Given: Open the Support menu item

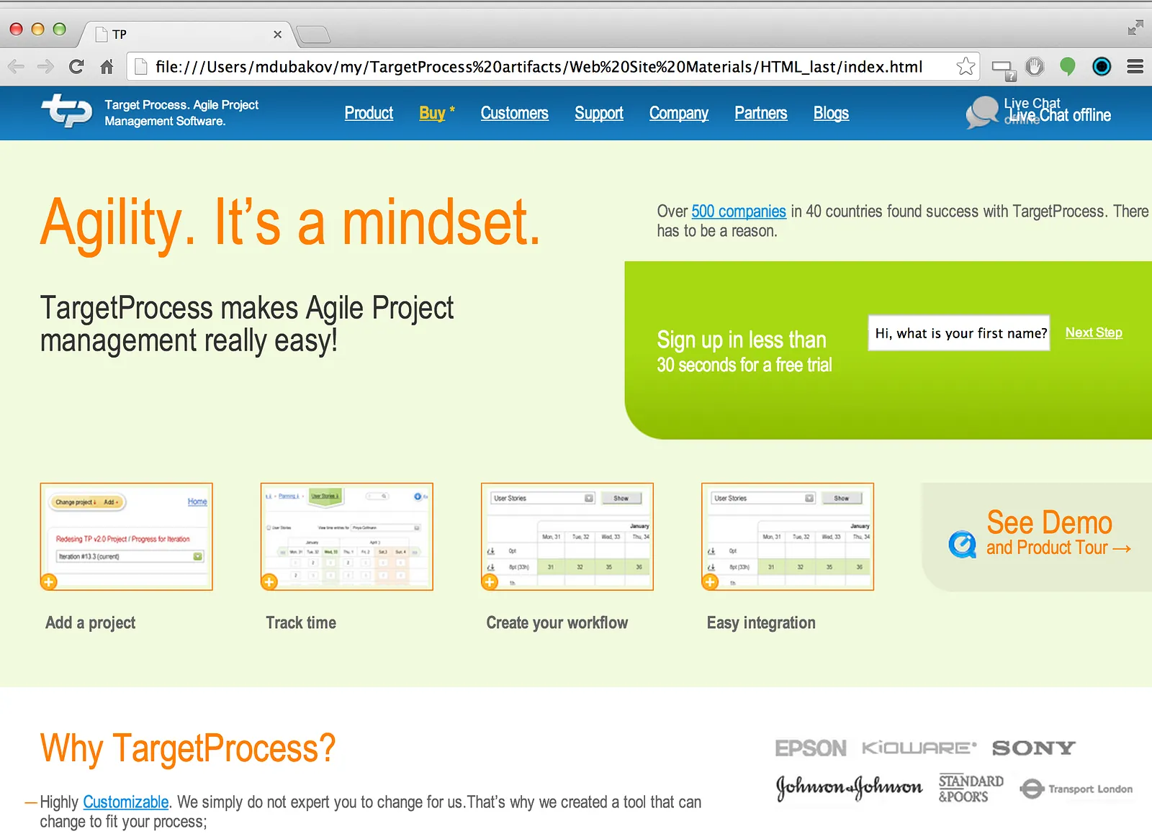Looking at the screenshot, I should 599,113.
